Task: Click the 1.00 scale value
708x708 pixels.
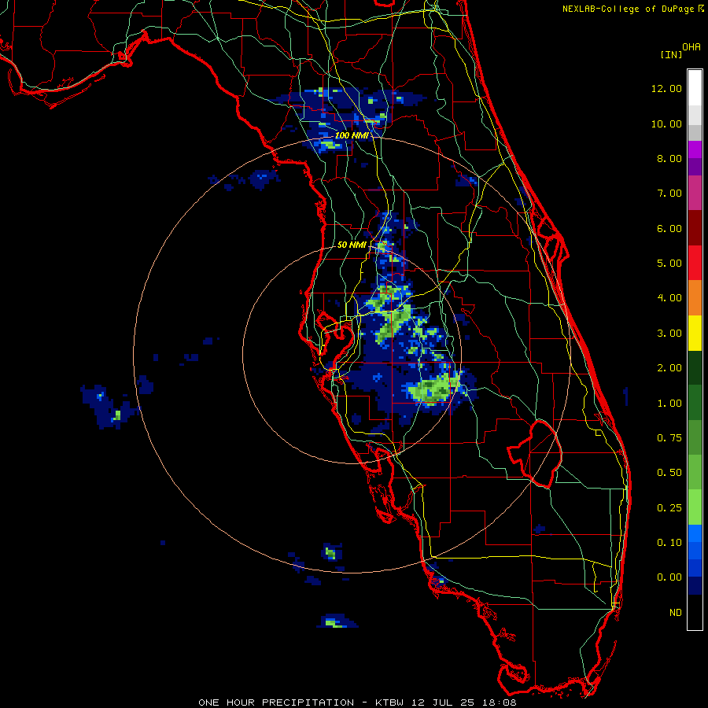Action: [669, 404]
